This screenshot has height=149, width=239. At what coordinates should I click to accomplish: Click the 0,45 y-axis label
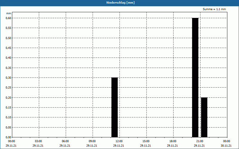click(8, 48)
